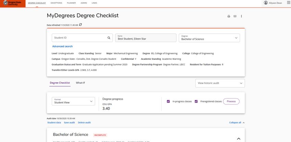Click the Degree Partner, LBCC text
Viewport: 291px width, 142px height.
174,65
